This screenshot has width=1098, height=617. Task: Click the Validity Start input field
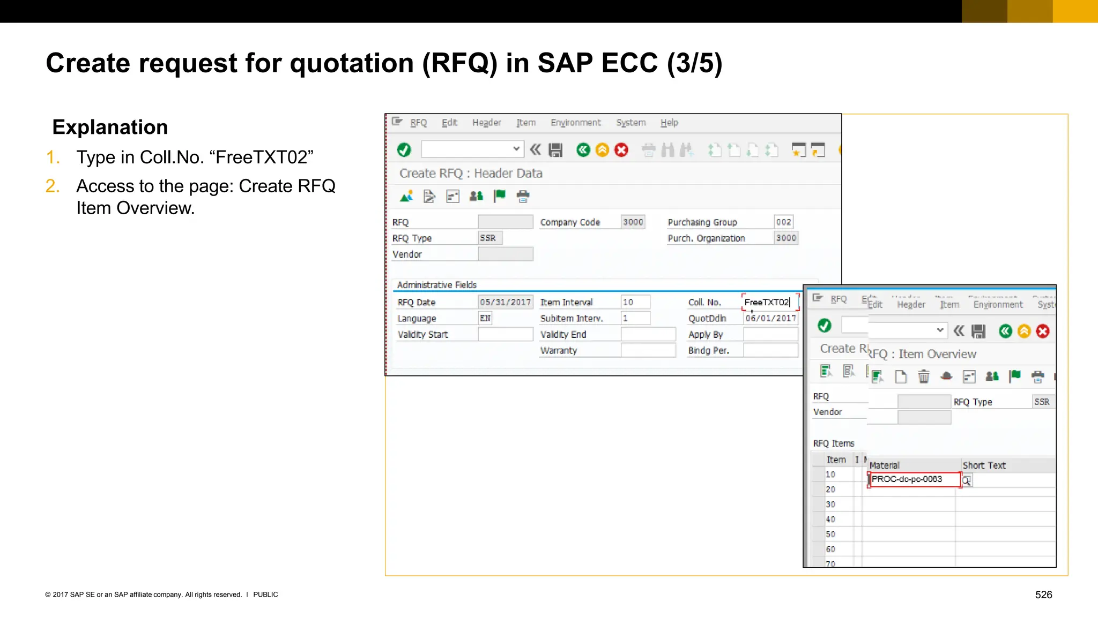(x=506, y=334)
